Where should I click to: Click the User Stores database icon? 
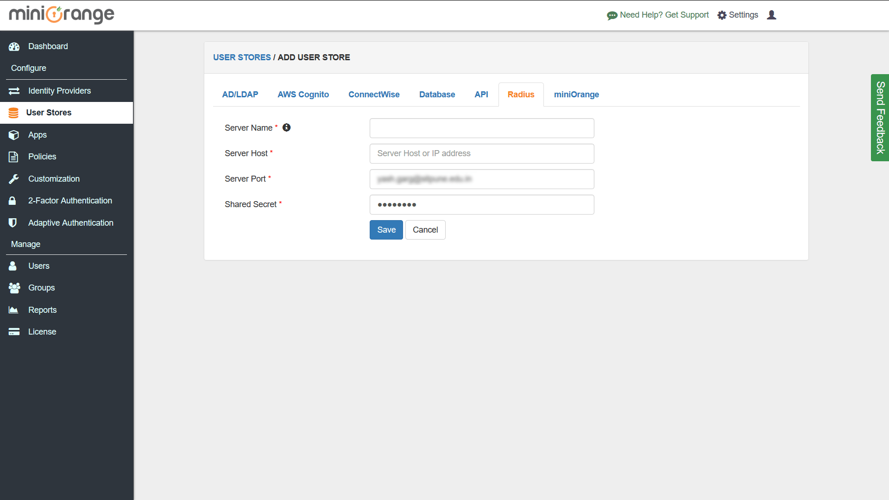[x=13, y=113]
